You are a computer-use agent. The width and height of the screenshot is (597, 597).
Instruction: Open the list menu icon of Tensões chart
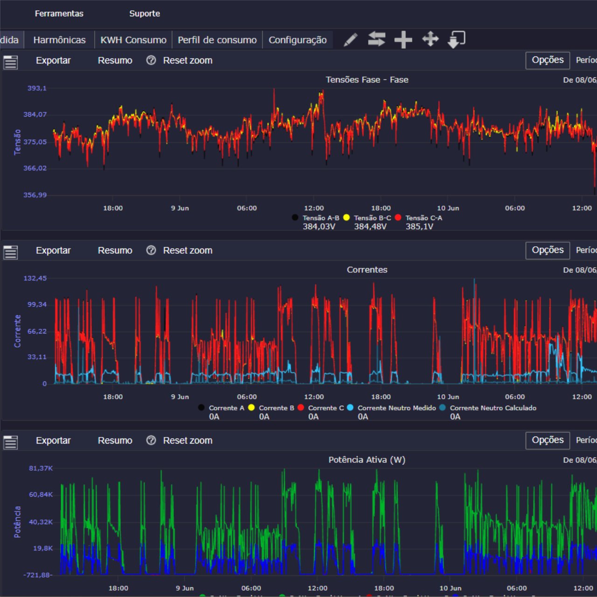(10, 62)
